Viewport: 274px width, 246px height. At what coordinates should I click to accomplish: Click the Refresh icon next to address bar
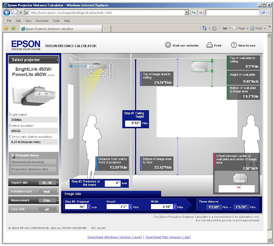(x=194, y=12)
